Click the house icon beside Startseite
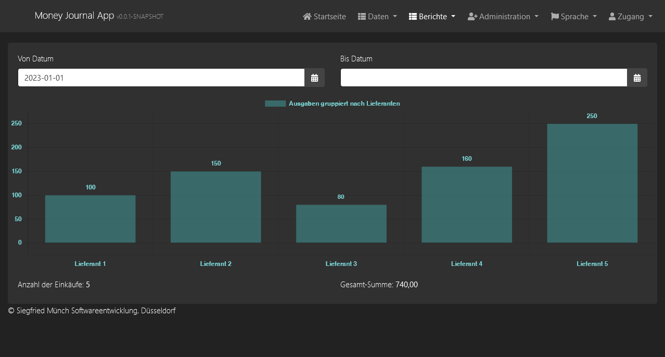 307,17
